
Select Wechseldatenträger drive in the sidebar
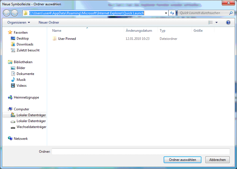[31, 127]
